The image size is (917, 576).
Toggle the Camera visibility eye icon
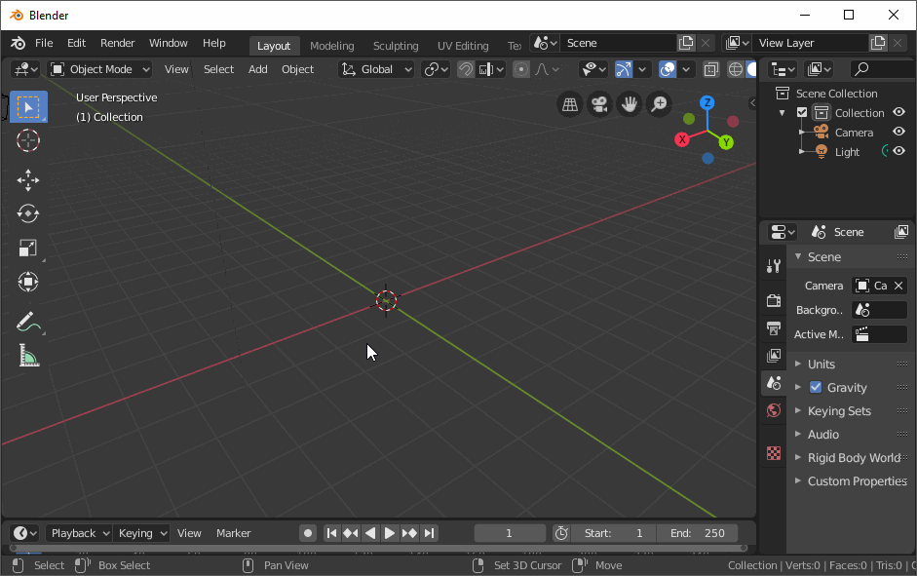click(x=898, y=132)
